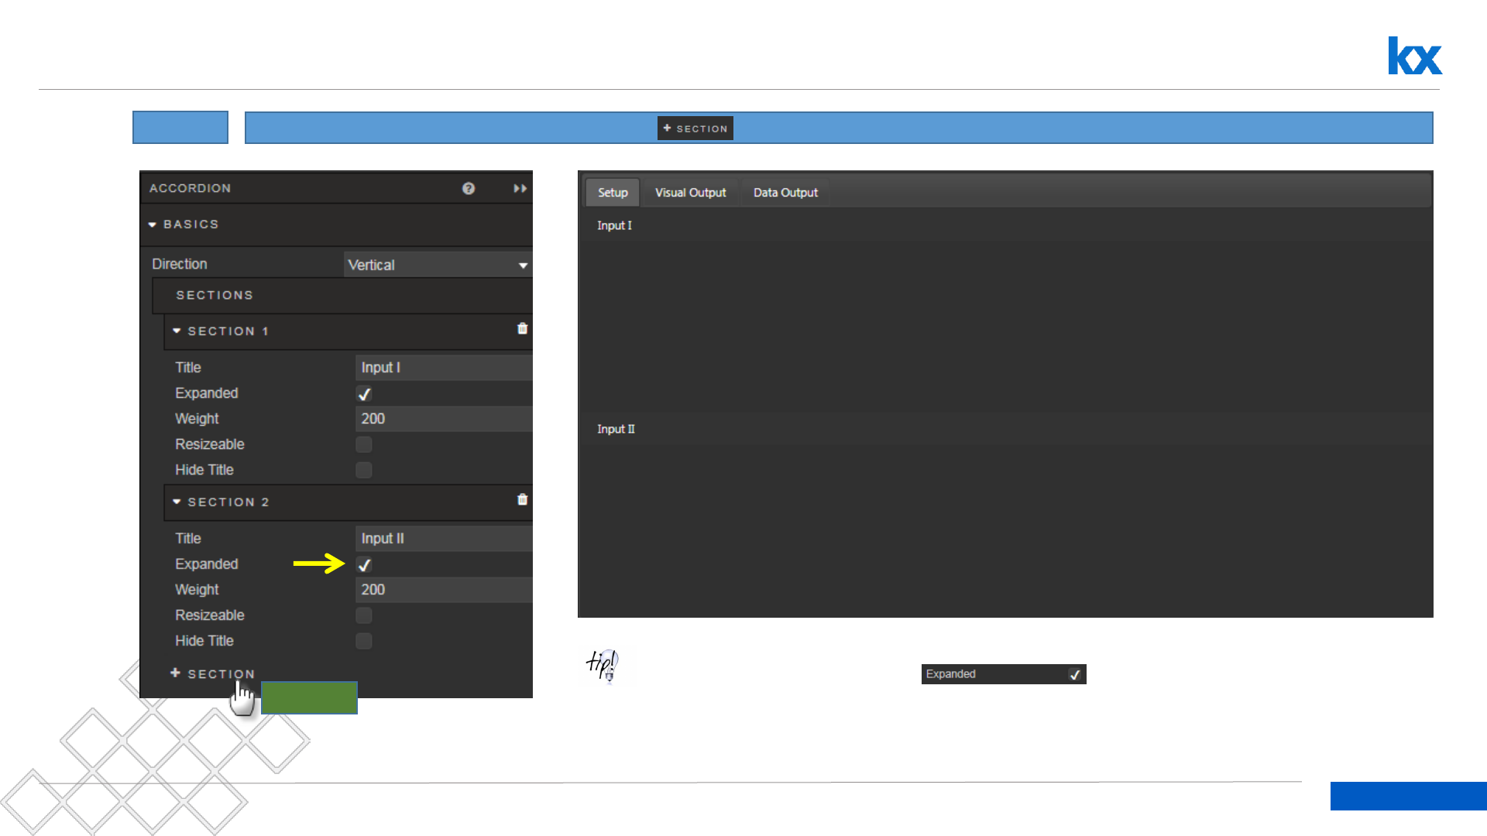Toggle Expanded checkbox in Section 2
Image resolution: width=1487 pixels, height=836 pixels.
[x=364, y=565]
